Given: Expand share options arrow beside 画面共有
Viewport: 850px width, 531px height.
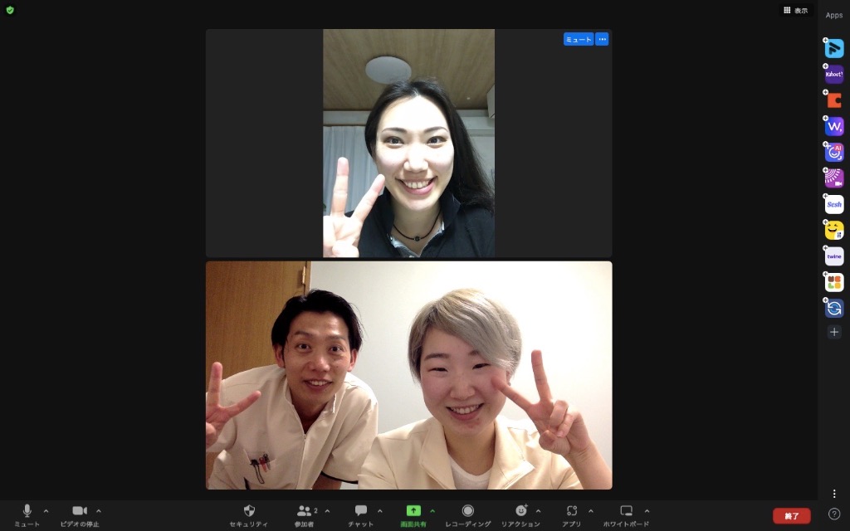Looking at the screenshot, I should pyautogui.click(x=432, y=510).
